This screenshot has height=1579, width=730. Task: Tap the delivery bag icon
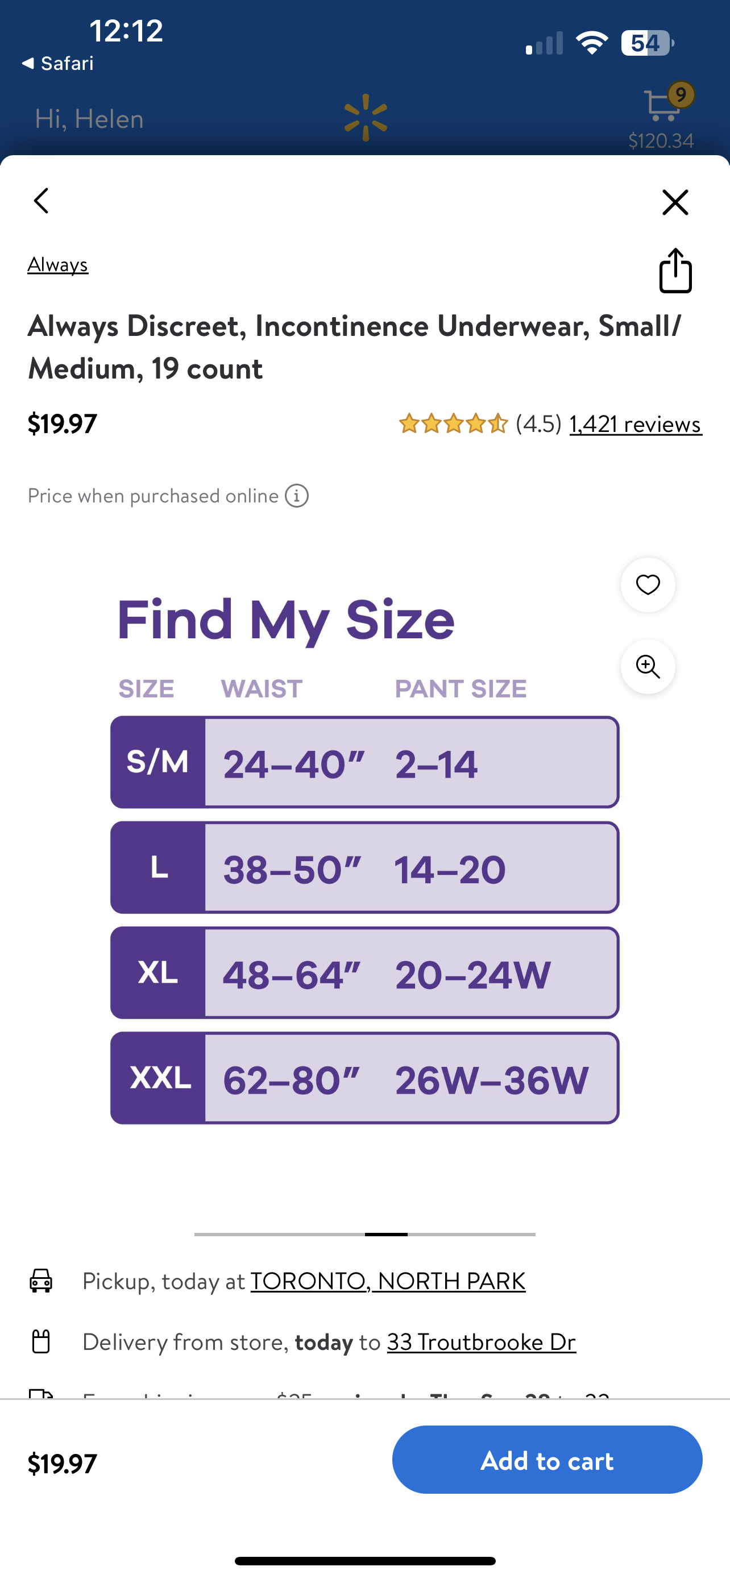(x=41, y=1341)
